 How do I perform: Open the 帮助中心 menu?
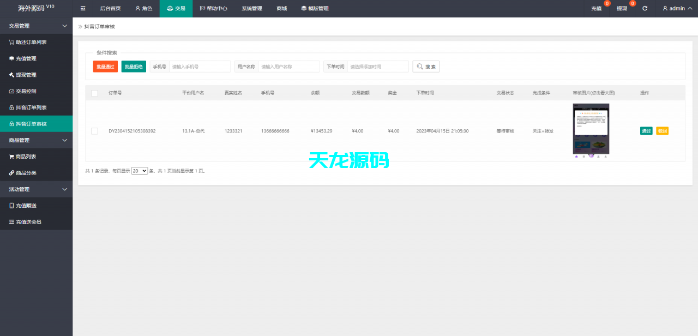214,8
